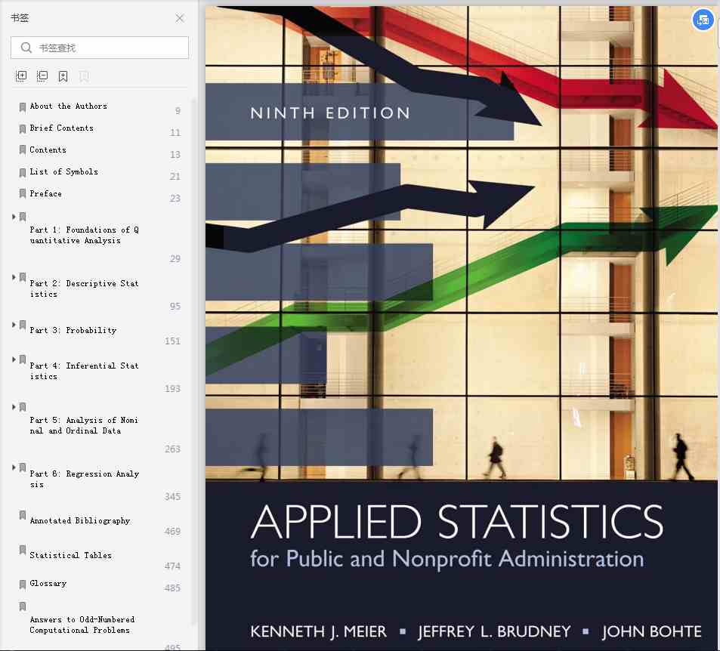Click the greyed-out delete bookmark icon
The height and width of the screenshot is (651, 720).
tap(84, 76)
